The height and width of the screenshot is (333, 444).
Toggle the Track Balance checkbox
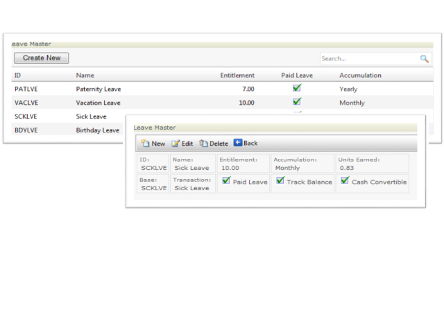[x=280, y=181]
